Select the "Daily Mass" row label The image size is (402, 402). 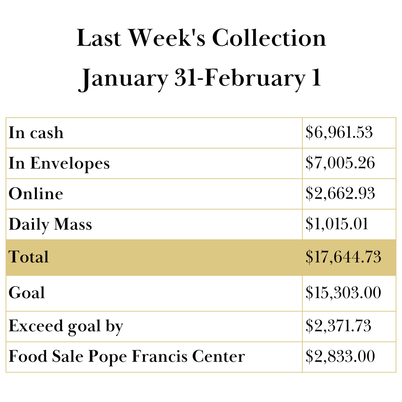[x=50, y=224]
